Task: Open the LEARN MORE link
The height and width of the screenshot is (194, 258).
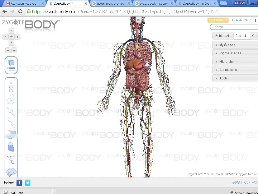Action: click(242, 20)
